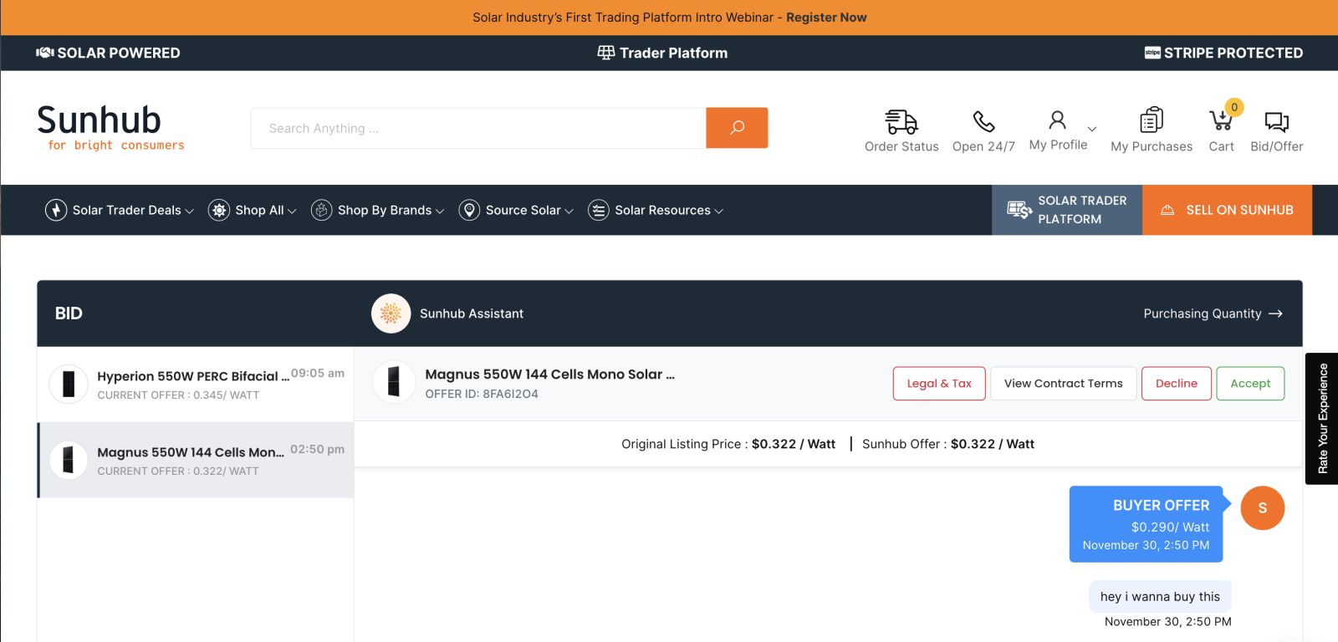This screenshot has height=642, width=1338.
Task: Open the Solar Trader Platform tab
Action: coord(1067,210)
